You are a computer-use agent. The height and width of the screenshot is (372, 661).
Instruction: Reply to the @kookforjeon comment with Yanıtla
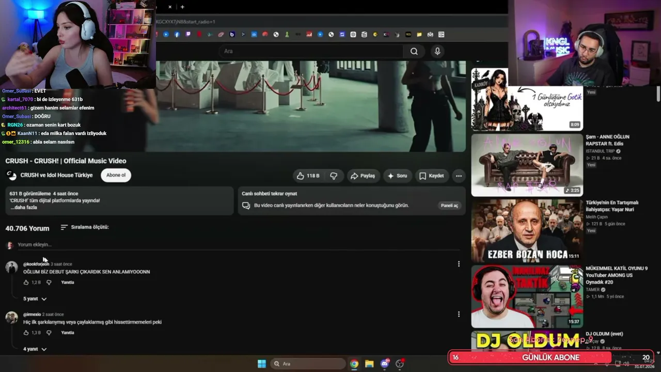[x=68, y=283]
